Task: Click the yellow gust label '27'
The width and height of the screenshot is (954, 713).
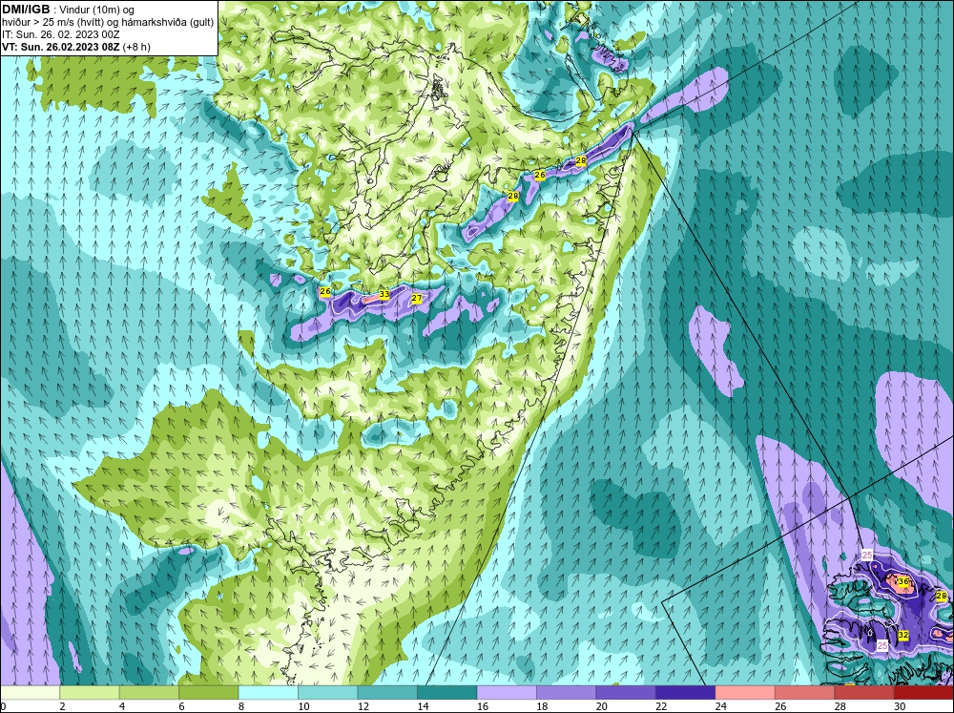Action: [417, 299]
